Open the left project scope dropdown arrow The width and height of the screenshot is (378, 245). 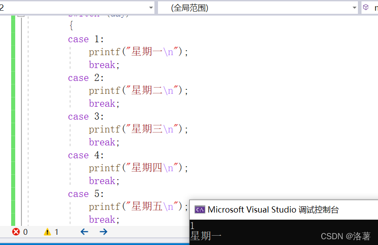(x=151, y=8)
